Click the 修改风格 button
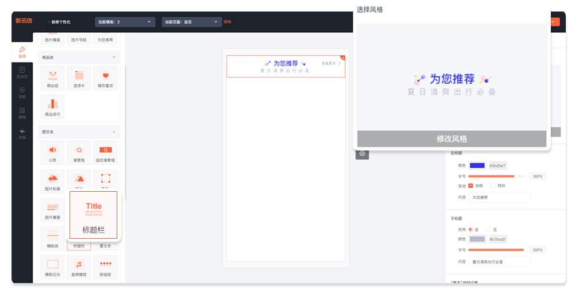 451,138
